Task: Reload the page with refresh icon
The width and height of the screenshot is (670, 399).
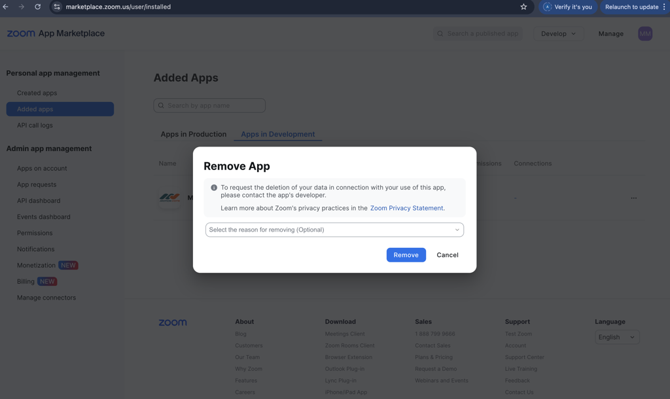Action: tap(37, 7)
